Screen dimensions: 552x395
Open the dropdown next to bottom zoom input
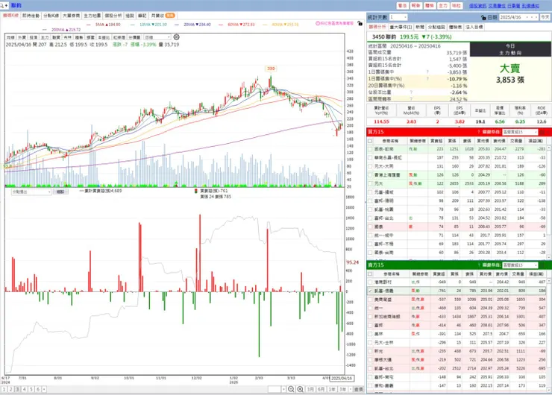pyautogui.click(x=283, y=389)
